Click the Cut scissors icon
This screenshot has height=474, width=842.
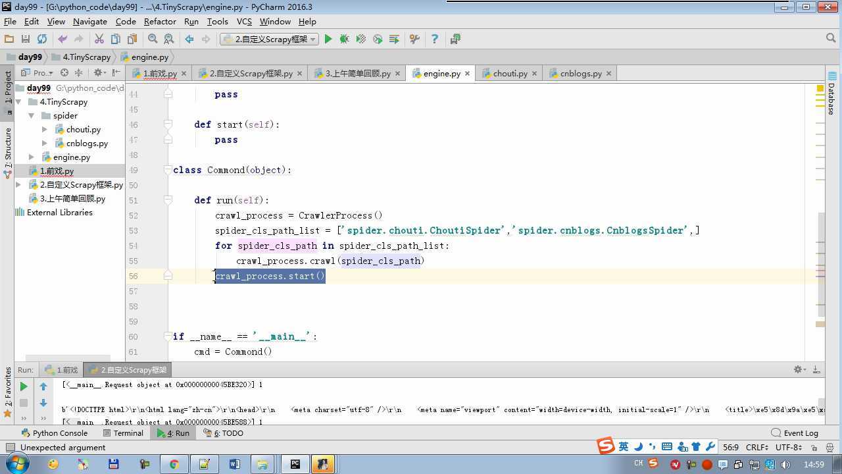[x=99, y=39]
